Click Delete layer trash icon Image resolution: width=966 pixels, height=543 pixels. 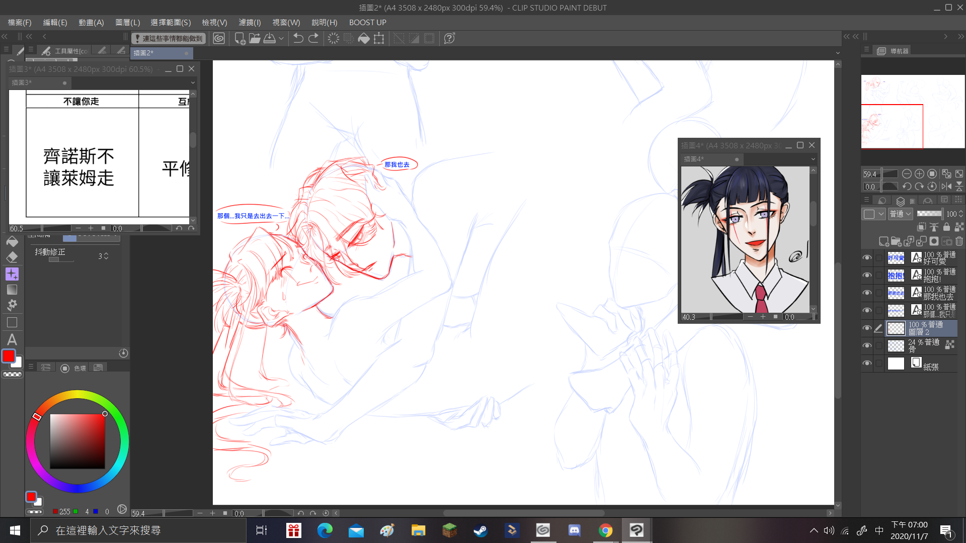(959, 241)
